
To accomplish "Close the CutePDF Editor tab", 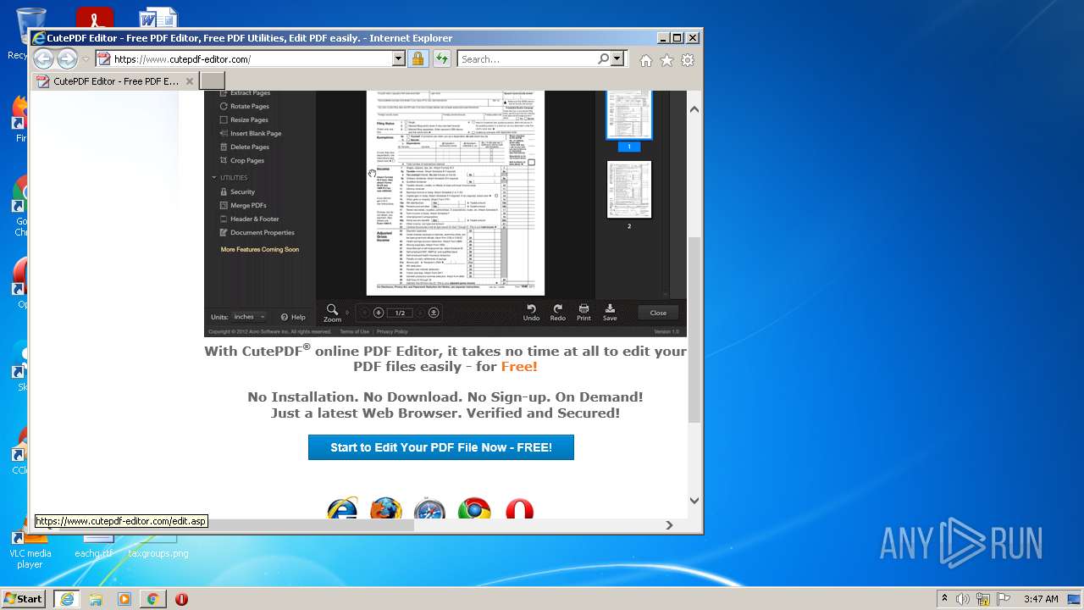I will [x=190, y=81].
